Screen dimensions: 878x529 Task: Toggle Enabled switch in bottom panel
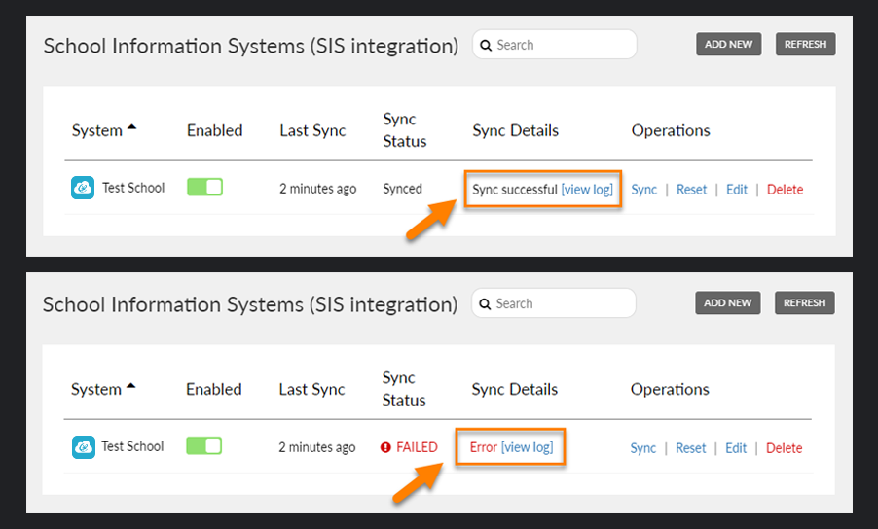[204, 445]
